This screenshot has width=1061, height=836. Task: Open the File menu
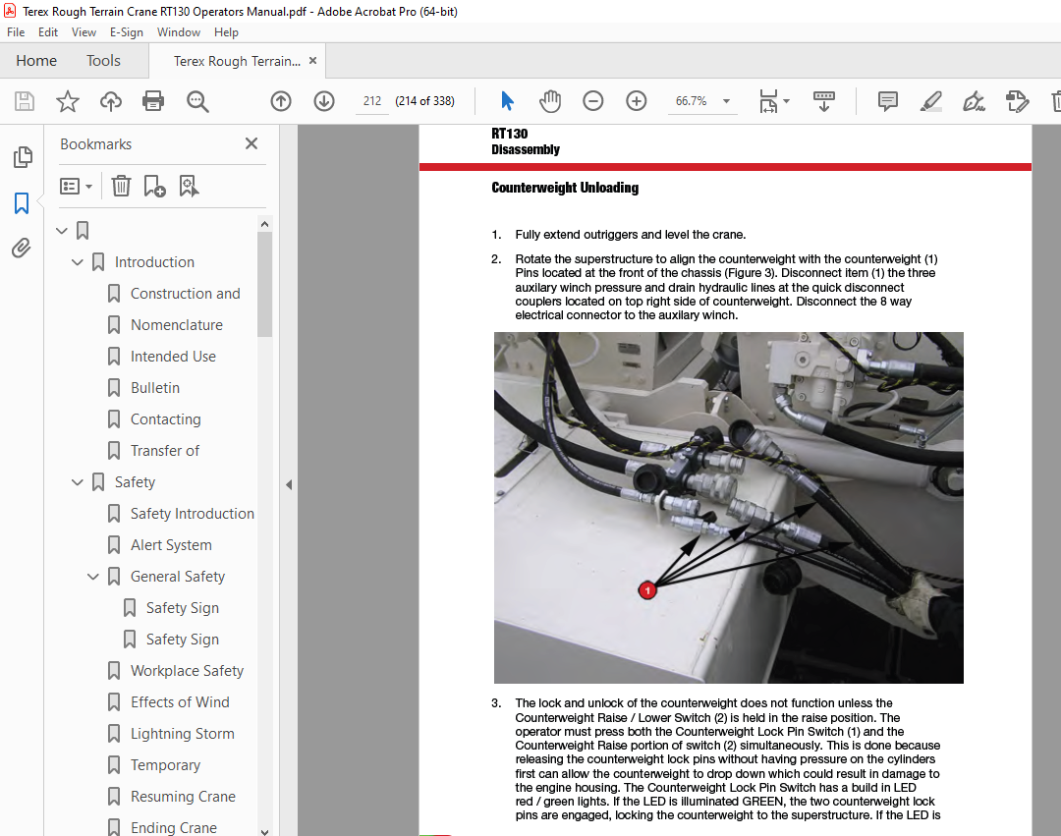tap(16, 31)
